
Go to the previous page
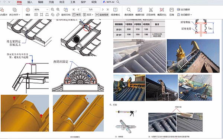(x=78, y=10)
